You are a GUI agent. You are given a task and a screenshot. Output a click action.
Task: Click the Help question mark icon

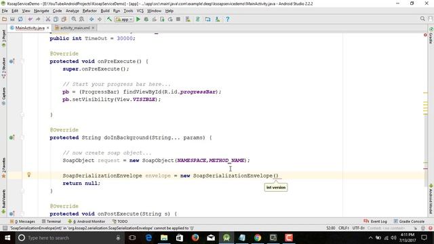228,19
